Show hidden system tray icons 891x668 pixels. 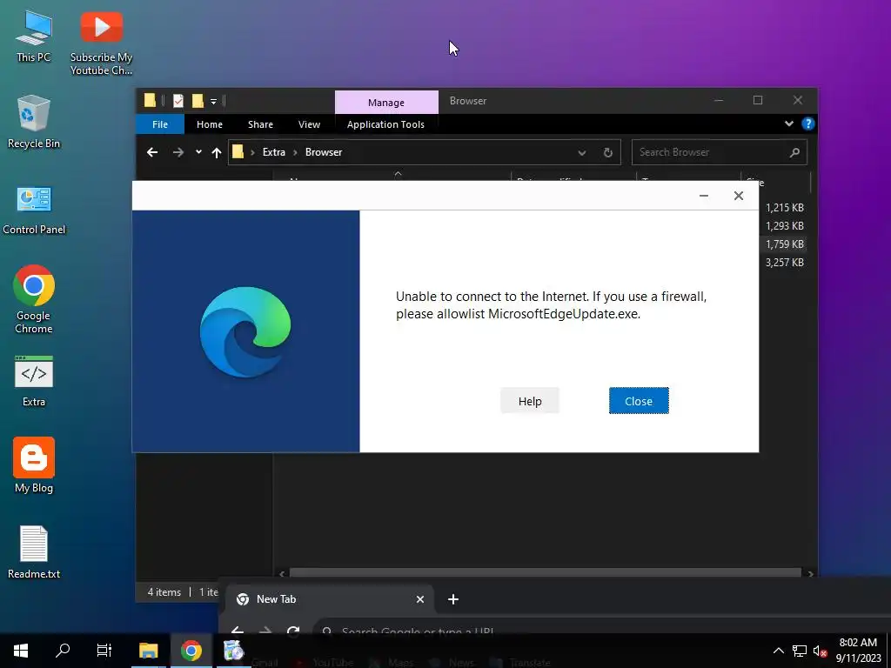click(779, 651)
